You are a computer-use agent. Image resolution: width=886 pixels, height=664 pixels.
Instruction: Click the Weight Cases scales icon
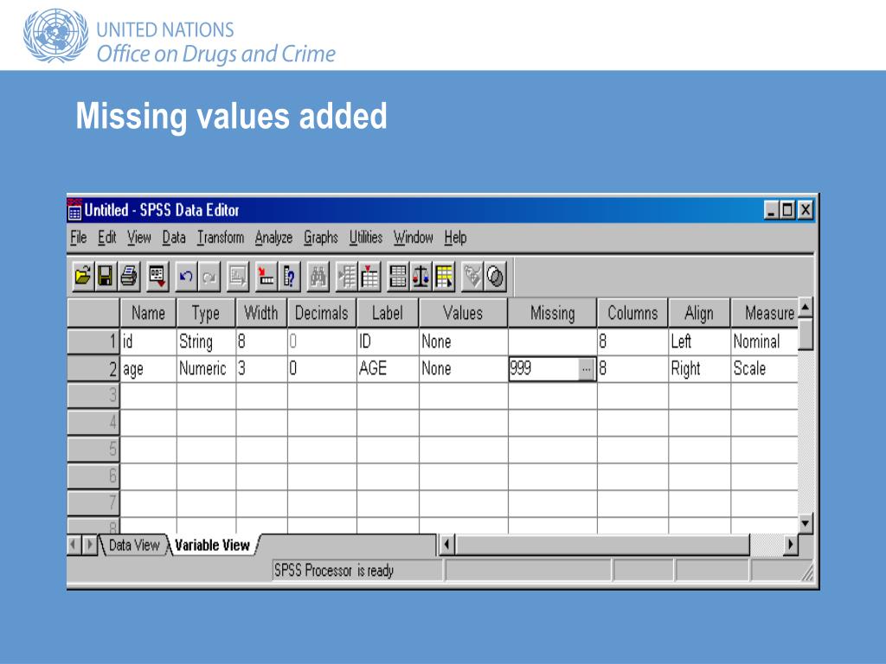(421, 276)
